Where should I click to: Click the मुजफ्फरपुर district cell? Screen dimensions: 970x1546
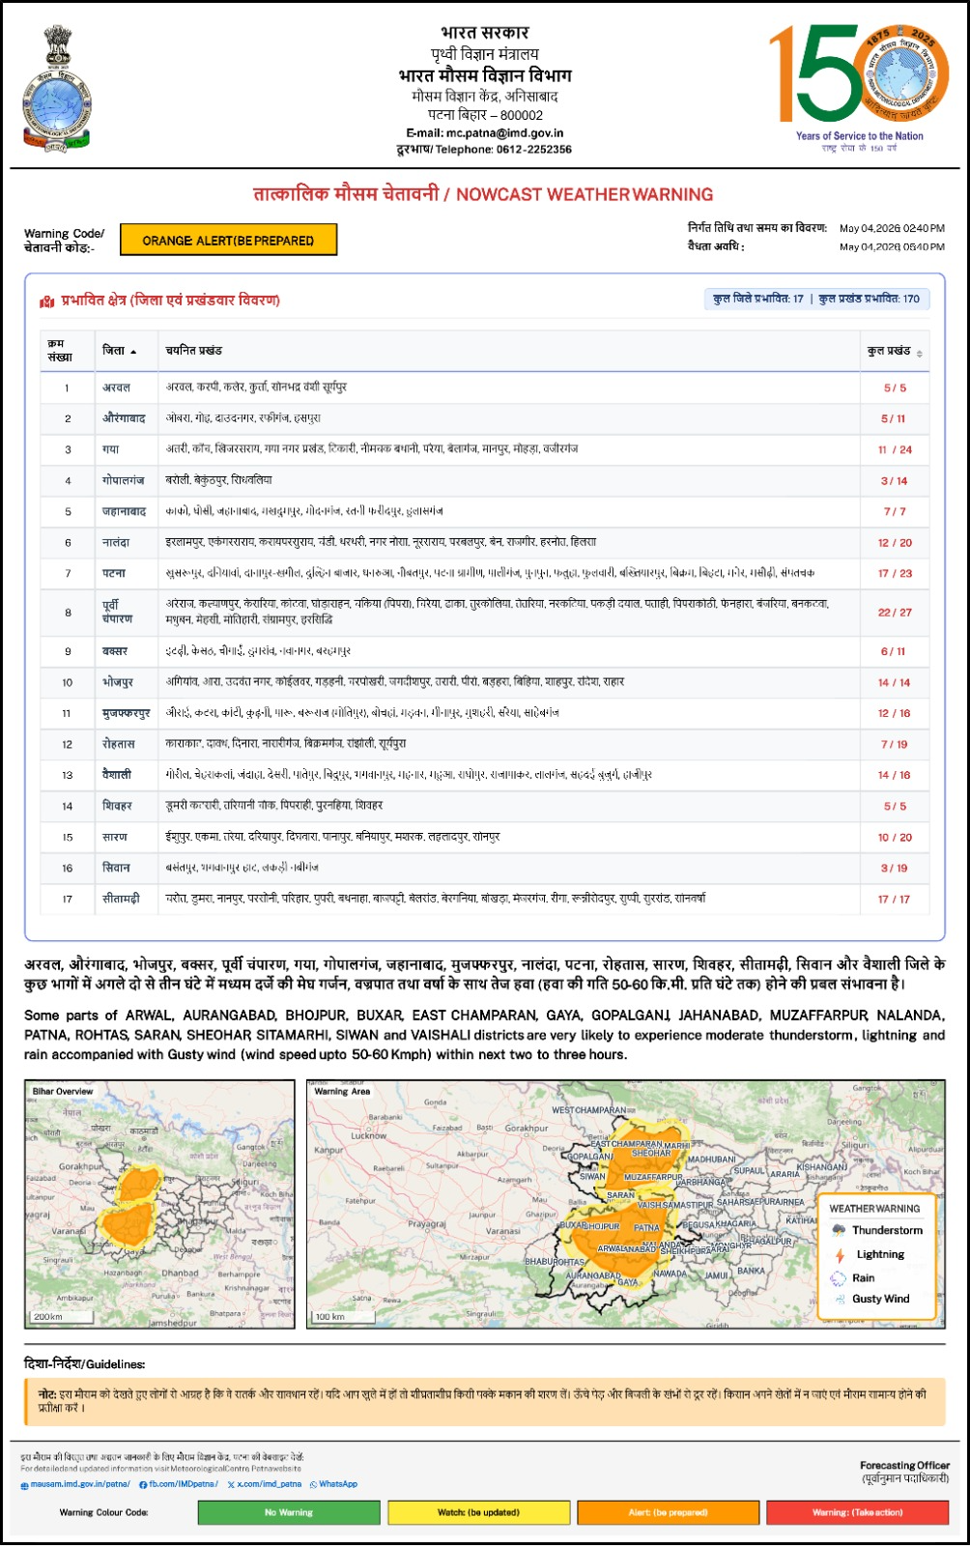[127, 713]
